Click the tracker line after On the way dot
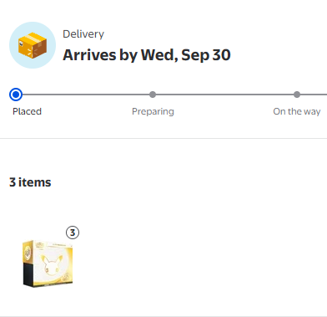This screenshot has height=317, width=327. pos(314,95)
